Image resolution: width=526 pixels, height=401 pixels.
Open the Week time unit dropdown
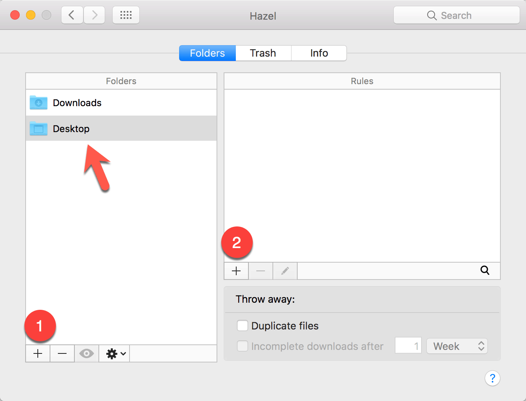click(457, 346)
